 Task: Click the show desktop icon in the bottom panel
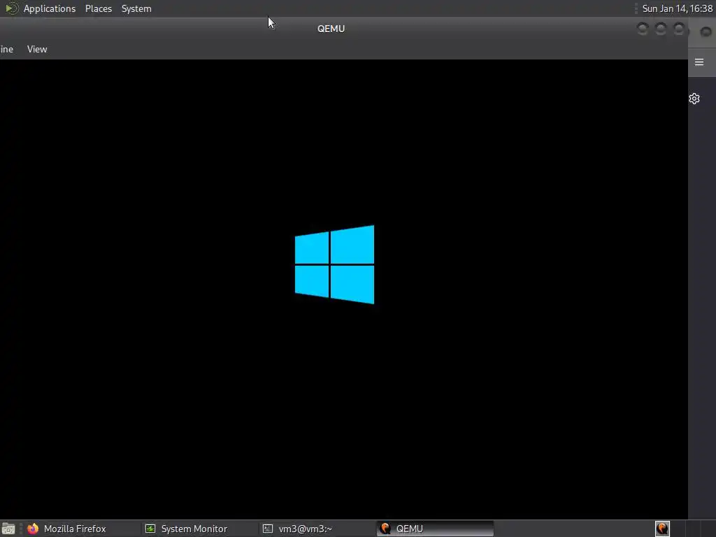pos(8,529)
